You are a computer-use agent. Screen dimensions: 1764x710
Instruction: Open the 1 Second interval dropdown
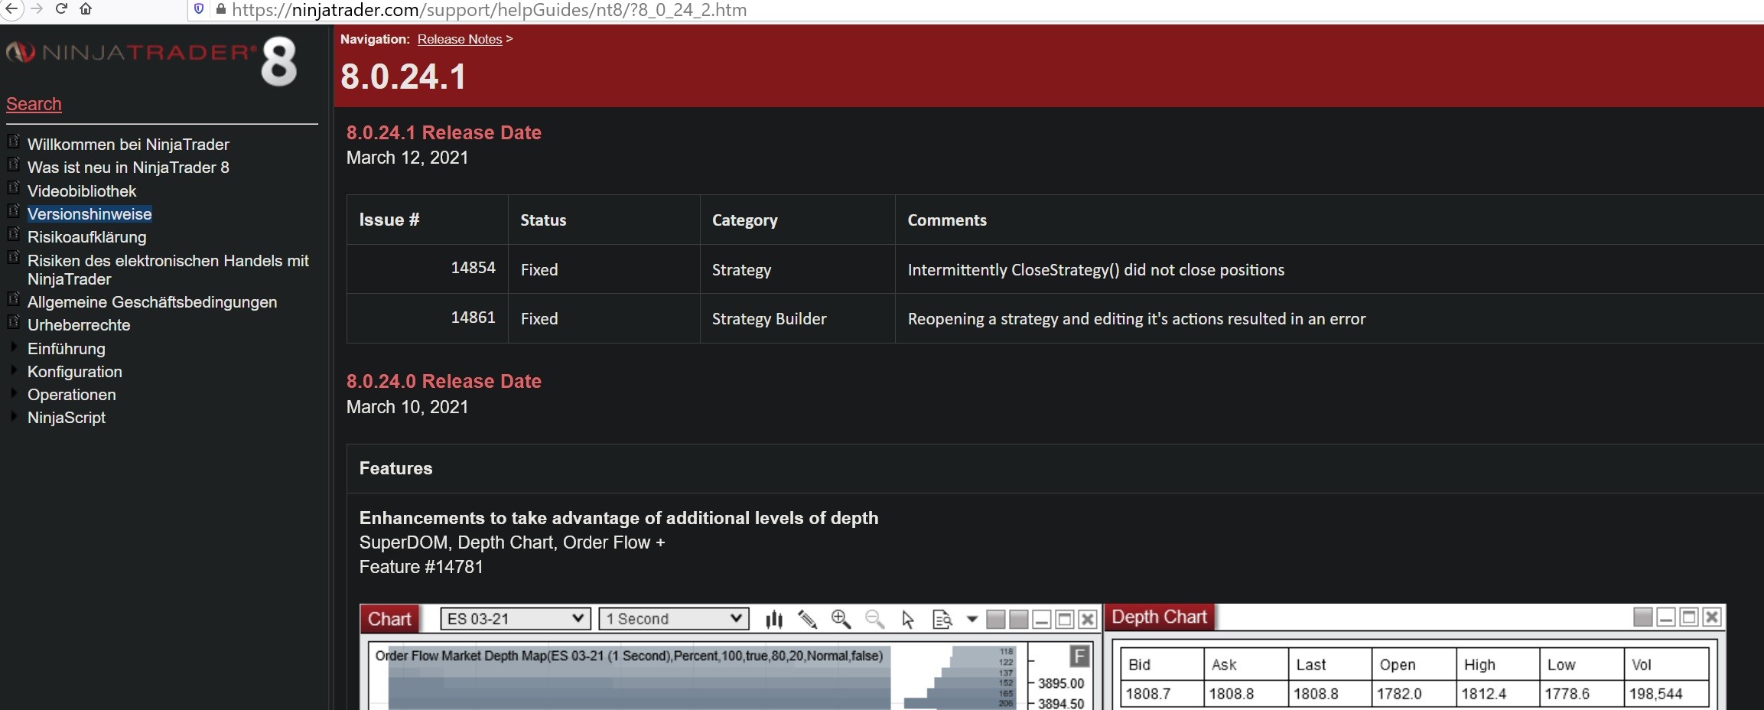(x=673, y=618)
